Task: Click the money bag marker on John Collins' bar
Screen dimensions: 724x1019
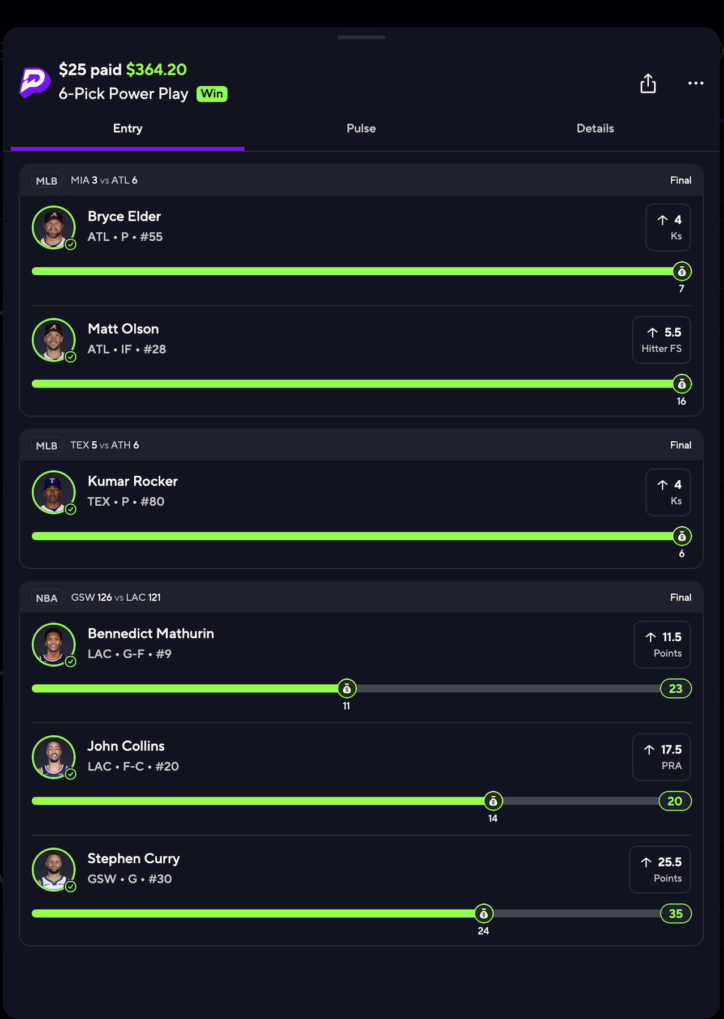Action: coord(493,801)
